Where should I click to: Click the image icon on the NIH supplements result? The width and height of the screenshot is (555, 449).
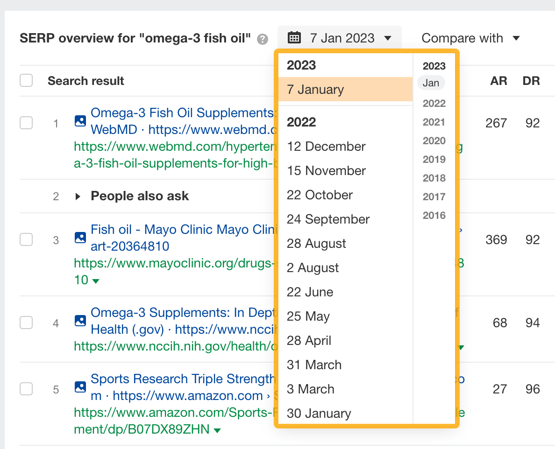[x=80, y=320]
